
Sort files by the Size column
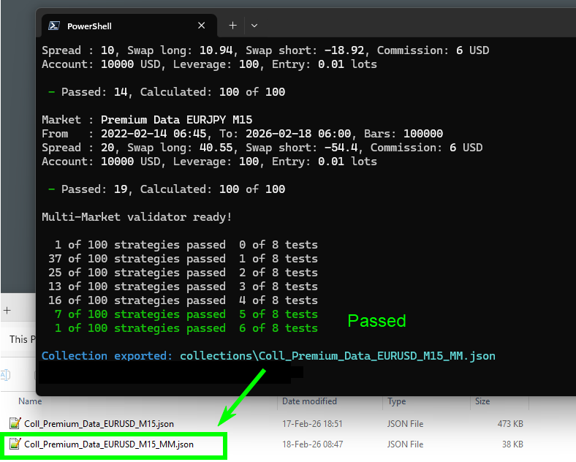tap(482, 401)
